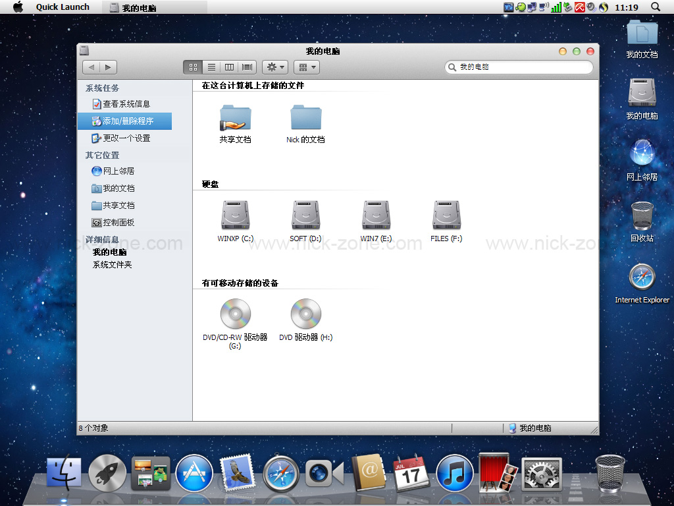Click the Apple logo menu

18,7
